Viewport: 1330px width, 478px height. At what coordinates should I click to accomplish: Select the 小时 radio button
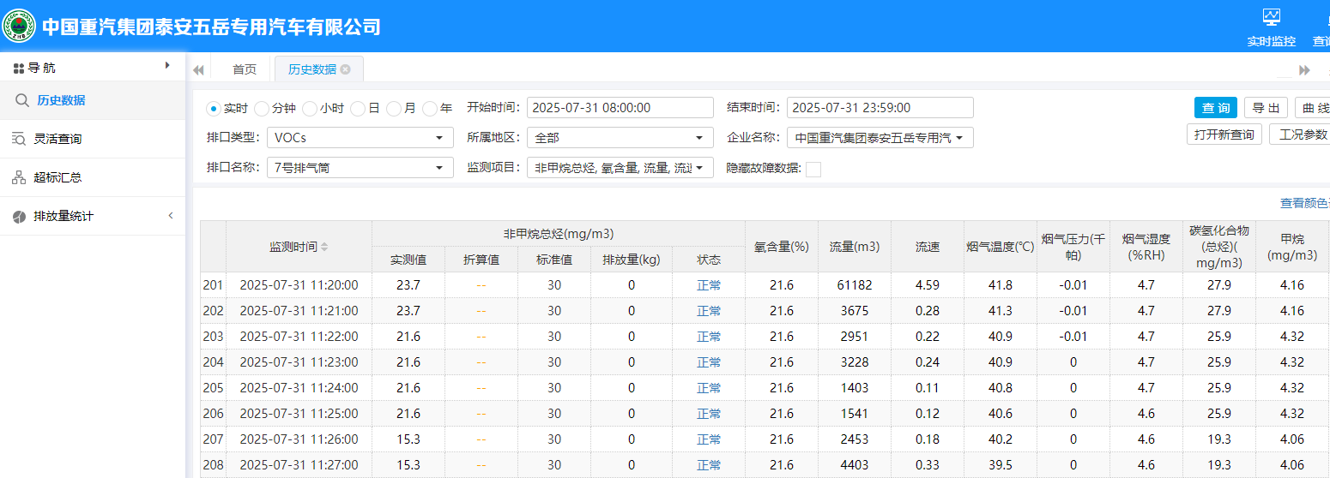click(x=310, y=108)
